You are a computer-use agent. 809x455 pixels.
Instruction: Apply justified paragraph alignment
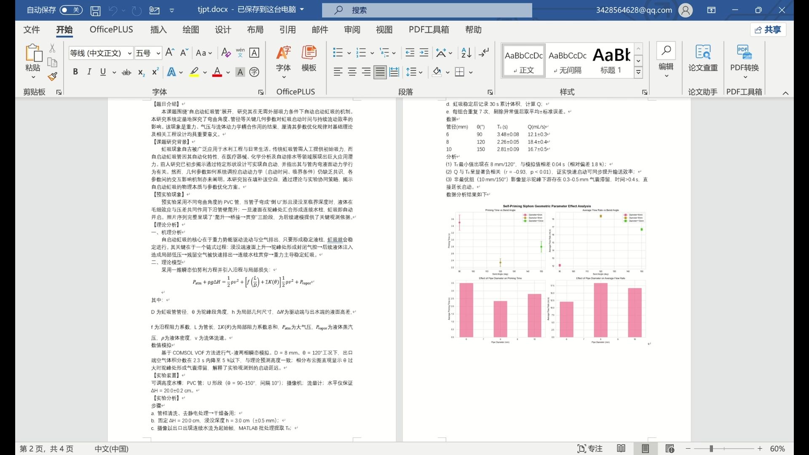pyautogui.click(x=380, y=72)
